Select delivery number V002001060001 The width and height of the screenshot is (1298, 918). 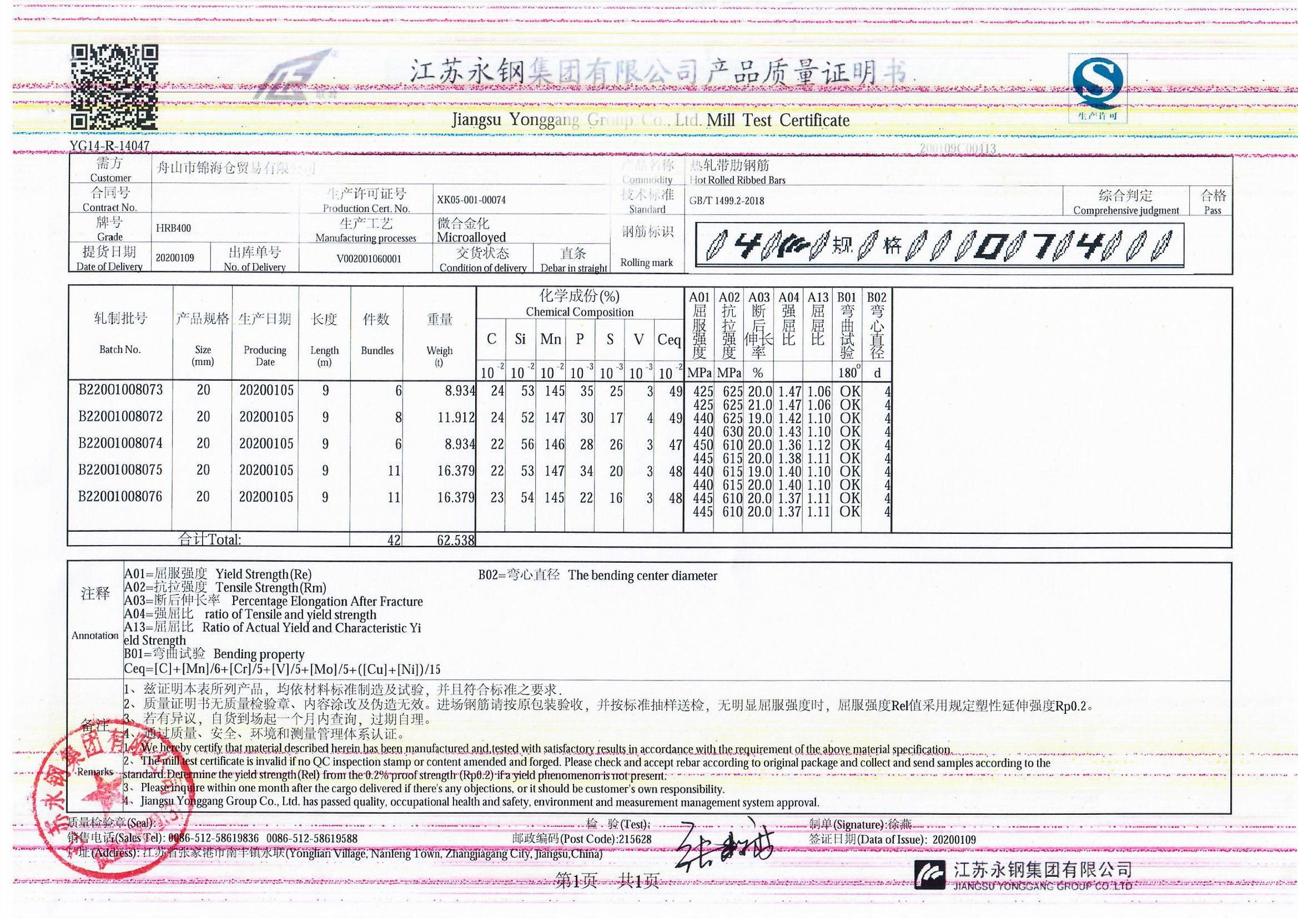tap(369, 259)
